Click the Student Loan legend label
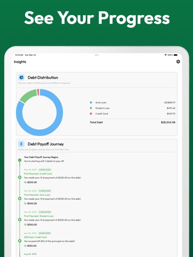 point(102,108)
